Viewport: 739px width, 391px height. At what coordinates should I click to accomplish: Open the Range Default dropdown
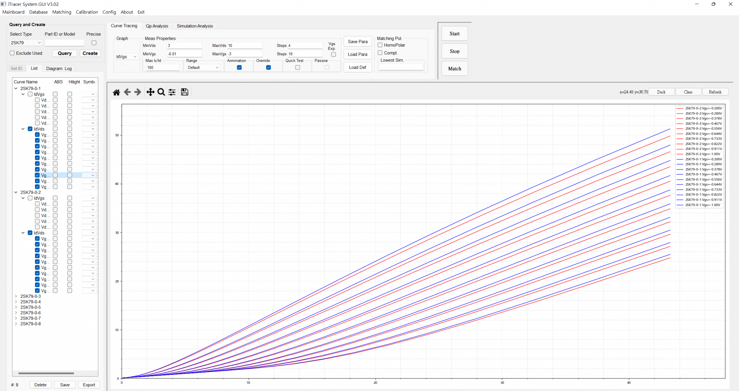point(204,68)
